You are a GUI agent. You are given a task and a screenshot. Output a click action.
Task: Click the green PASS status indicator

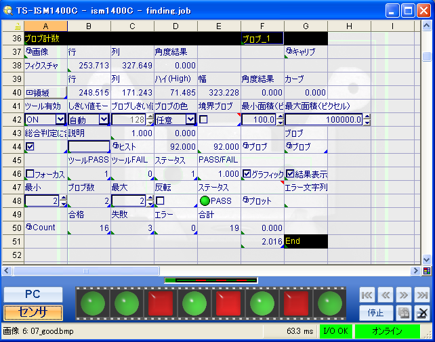pos(204,201)
